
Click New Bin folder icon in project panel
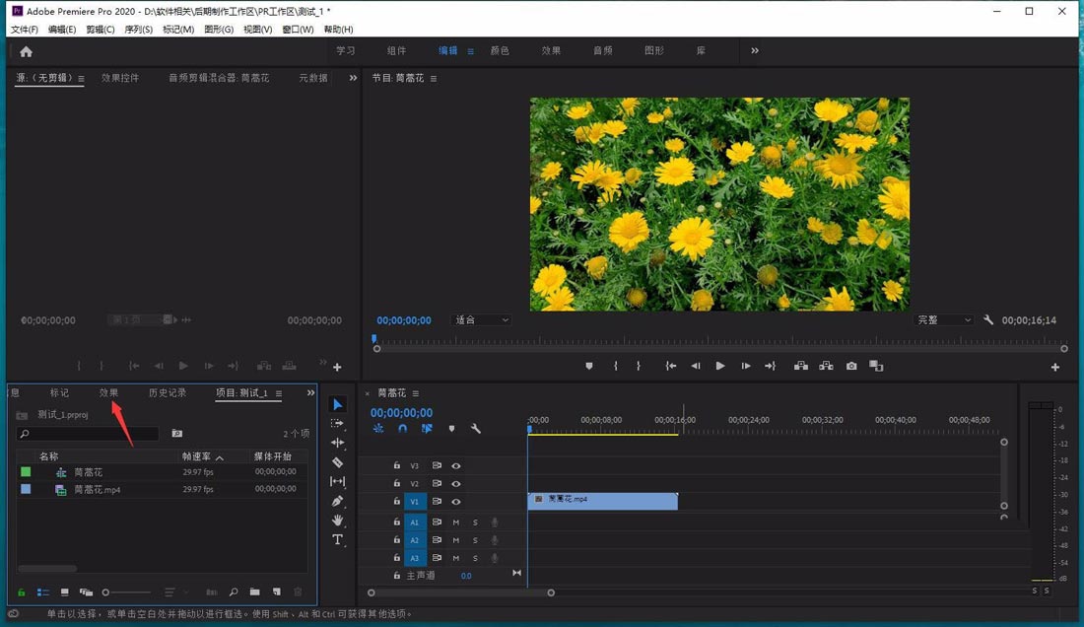pyautogui.click(x=255, y=592)
